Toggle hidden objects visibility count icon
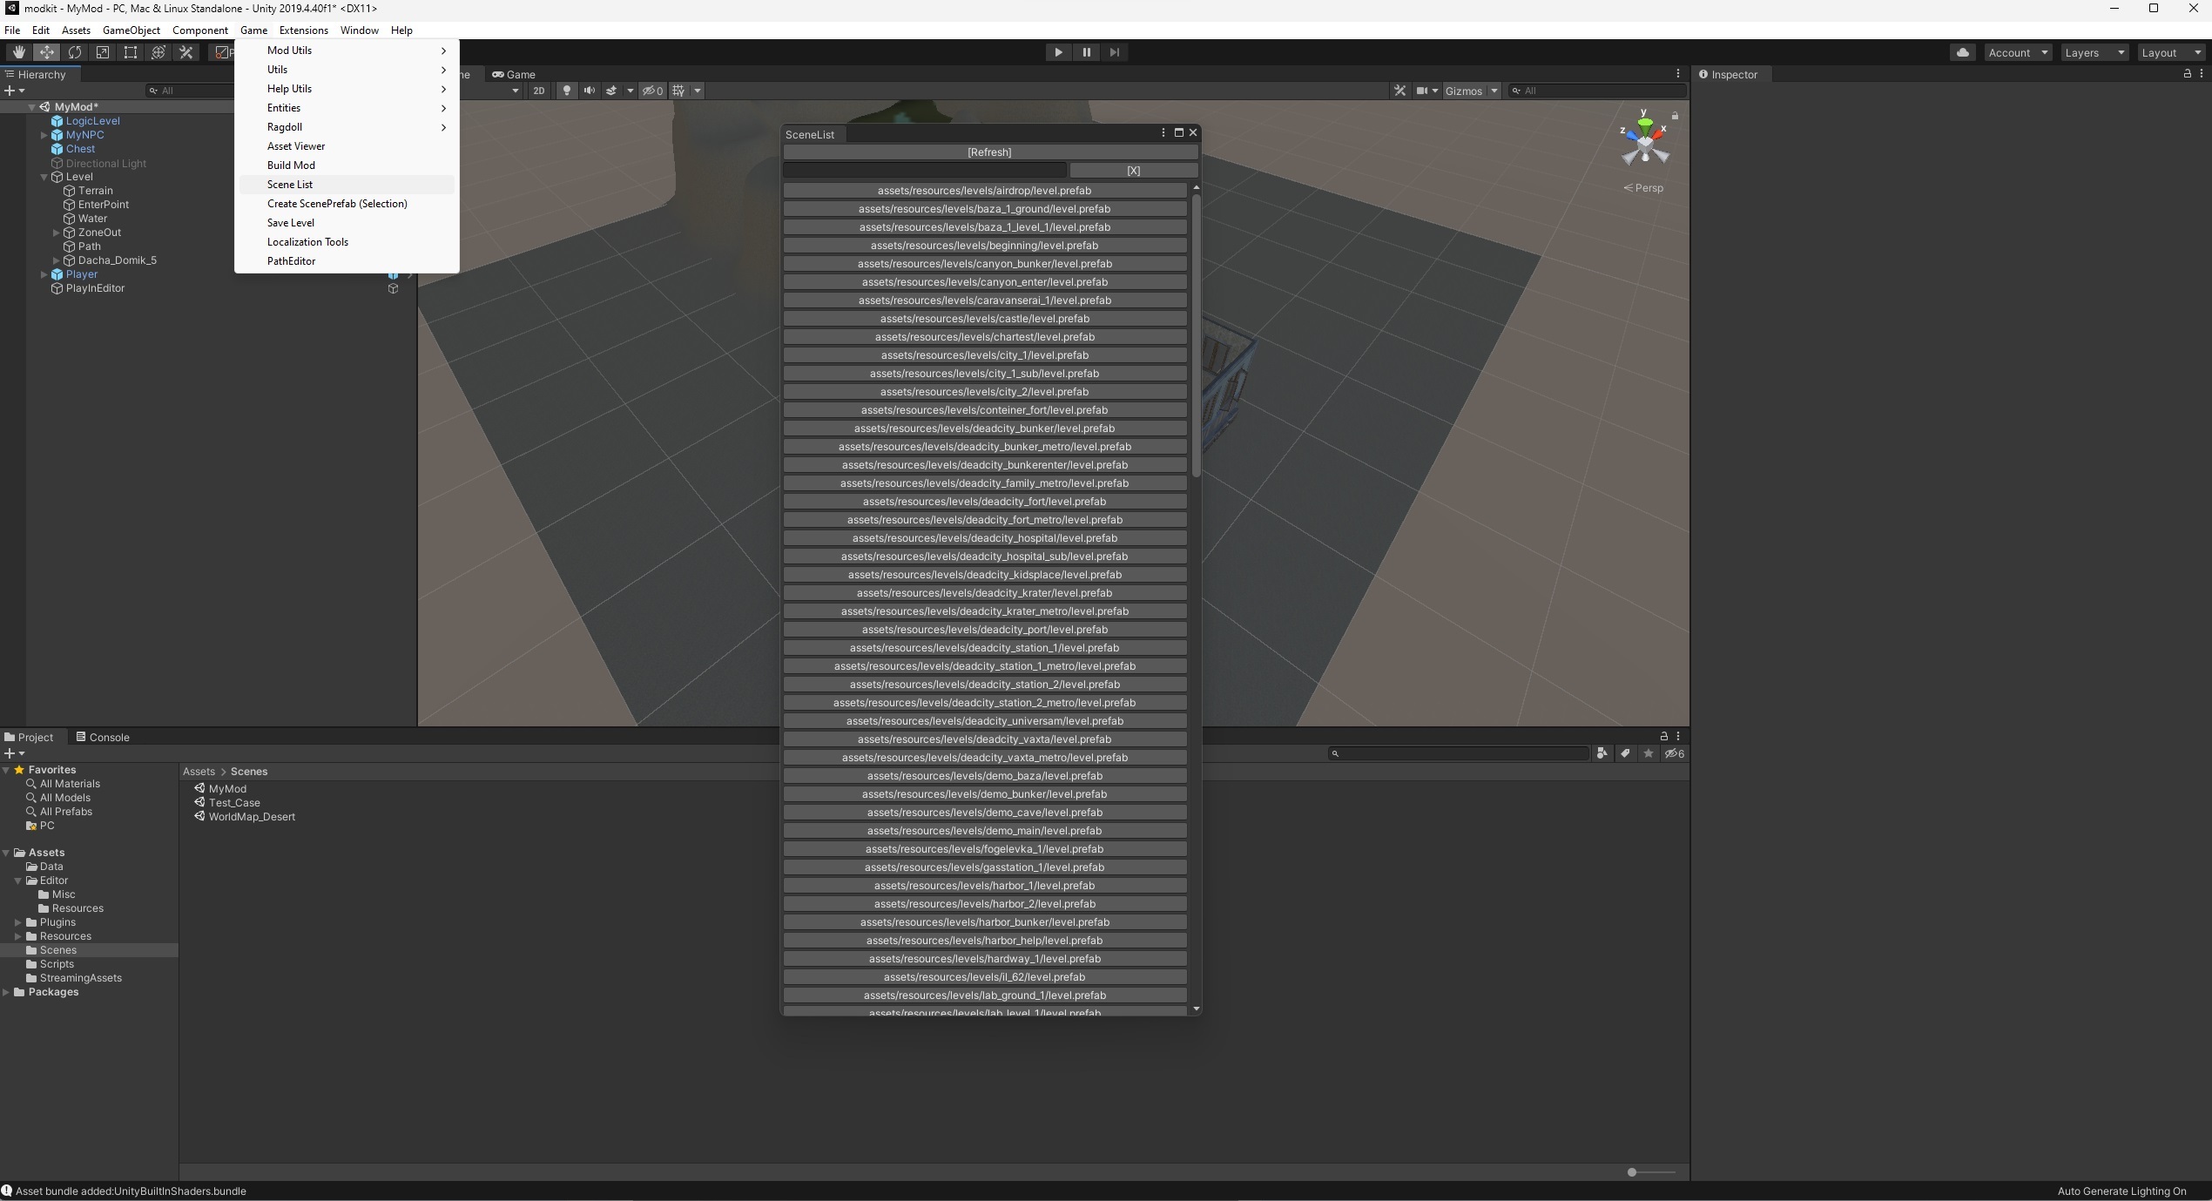 pyautogui.click(x=652, y=91)
